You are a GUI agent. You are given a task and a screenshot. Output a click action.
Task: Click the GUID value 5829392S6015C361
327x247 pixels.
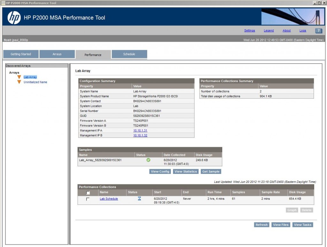pos(146,116)
